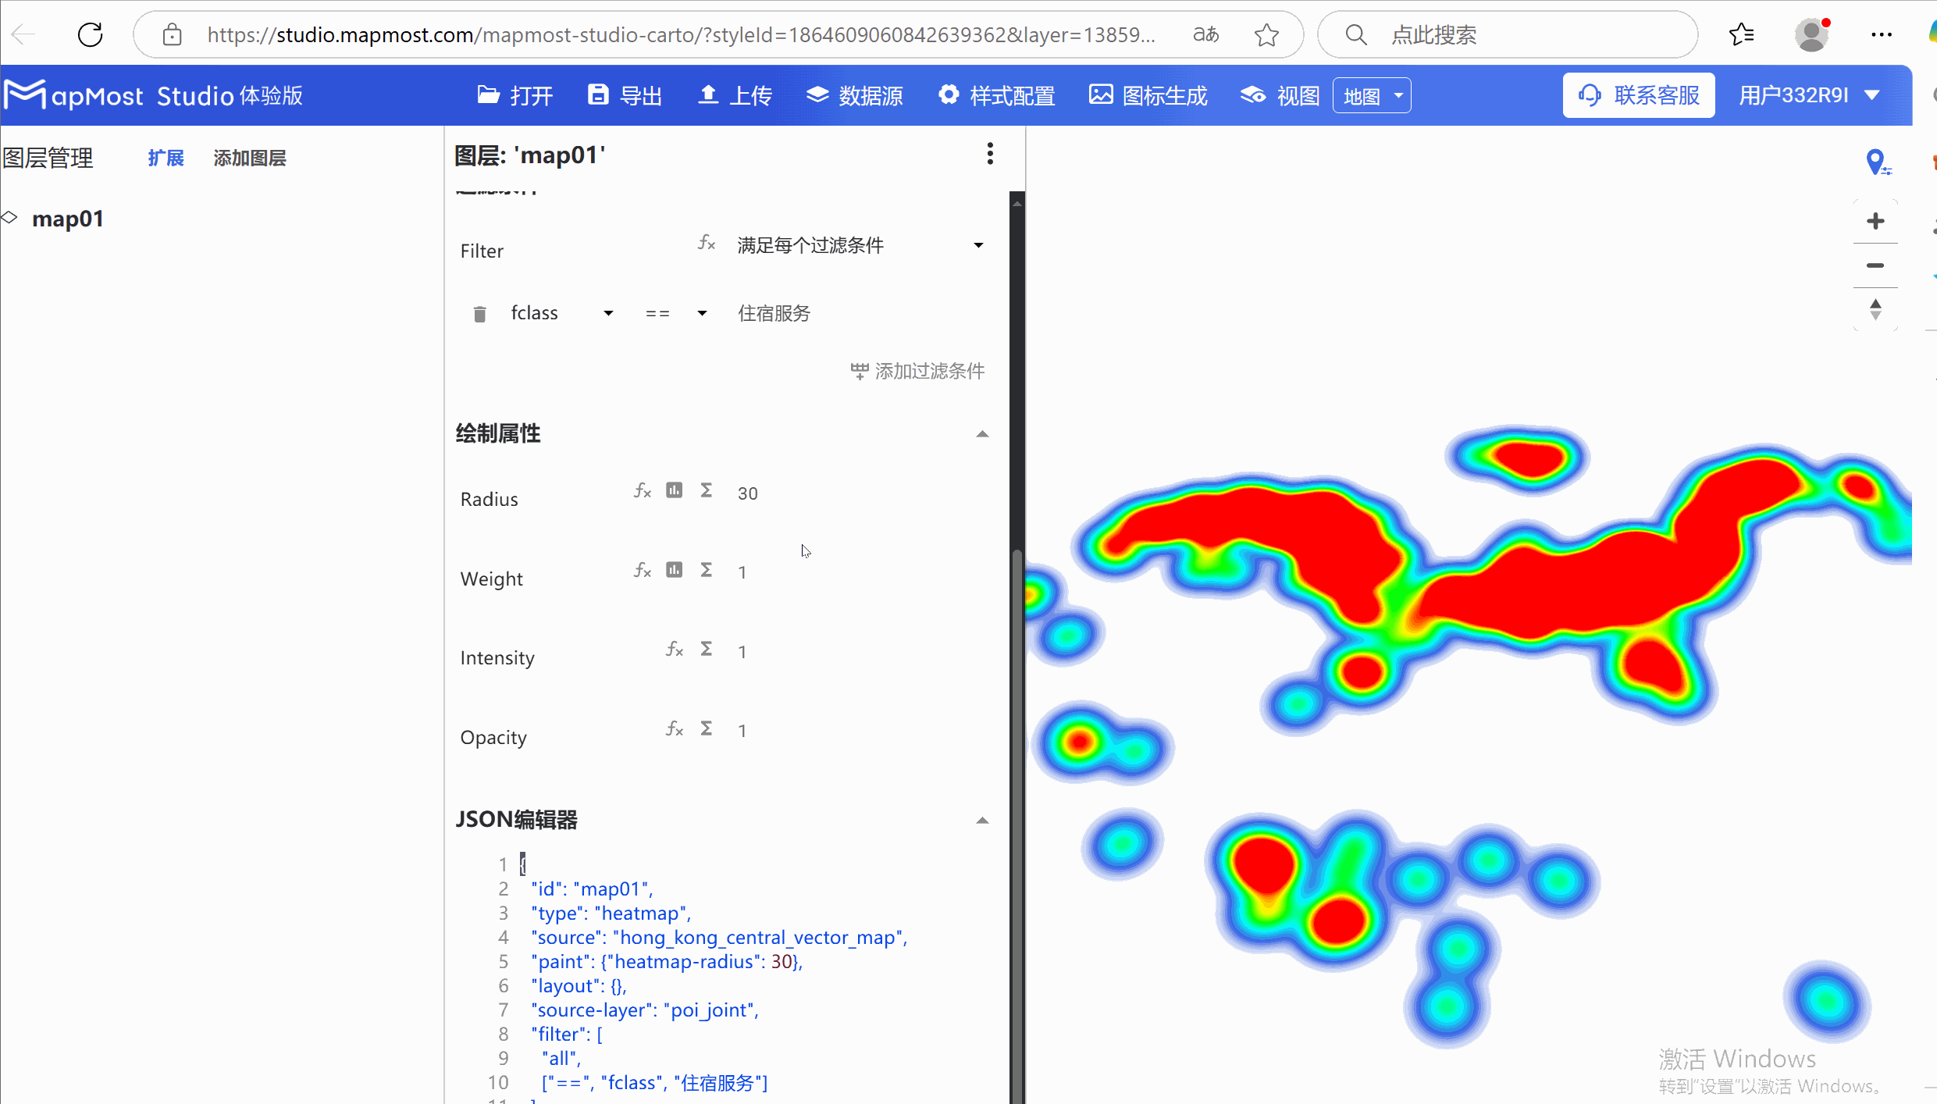This screenshot has height=1104, width=1937.
Task: Click the 联系客服 support button
Action: (x=1638, y=94)
